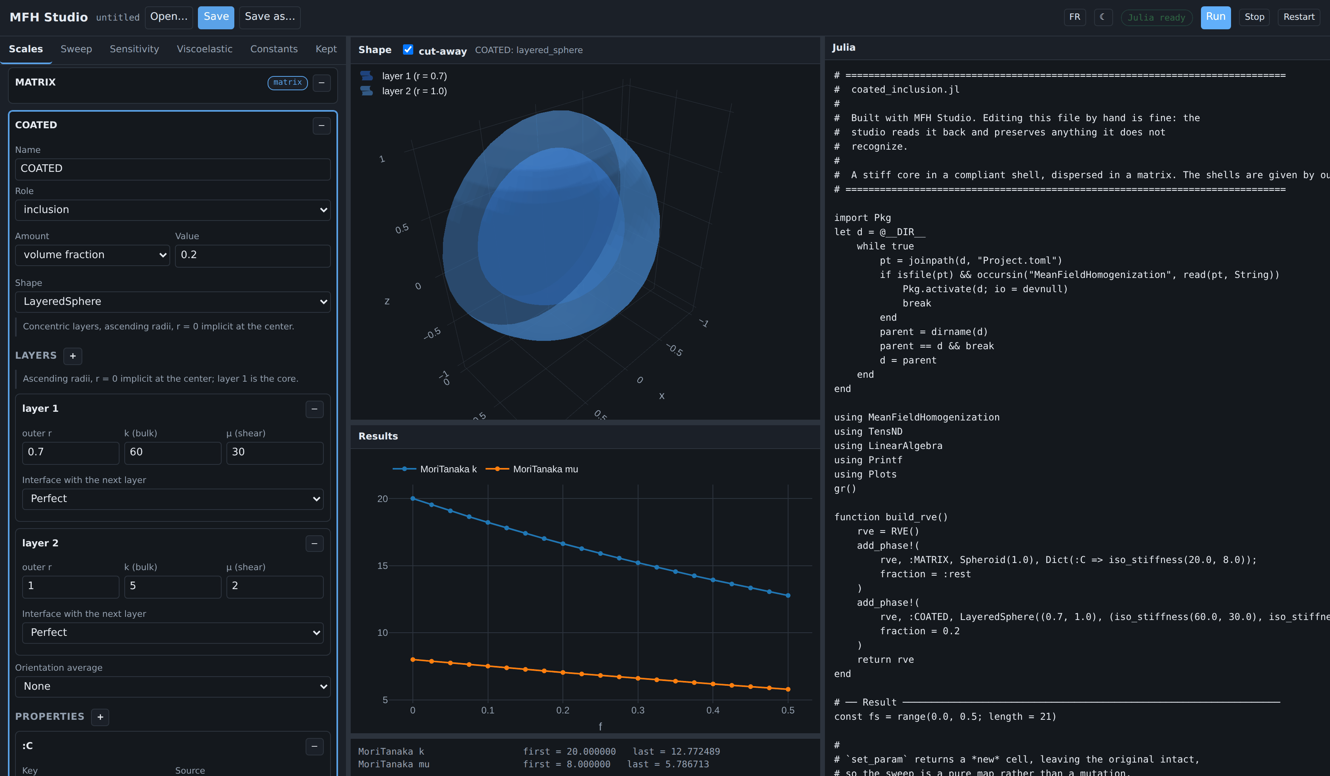Open Orientation average dropdown set to None
Viewport: 1330px width, 776px height.
tap(173, 686)
